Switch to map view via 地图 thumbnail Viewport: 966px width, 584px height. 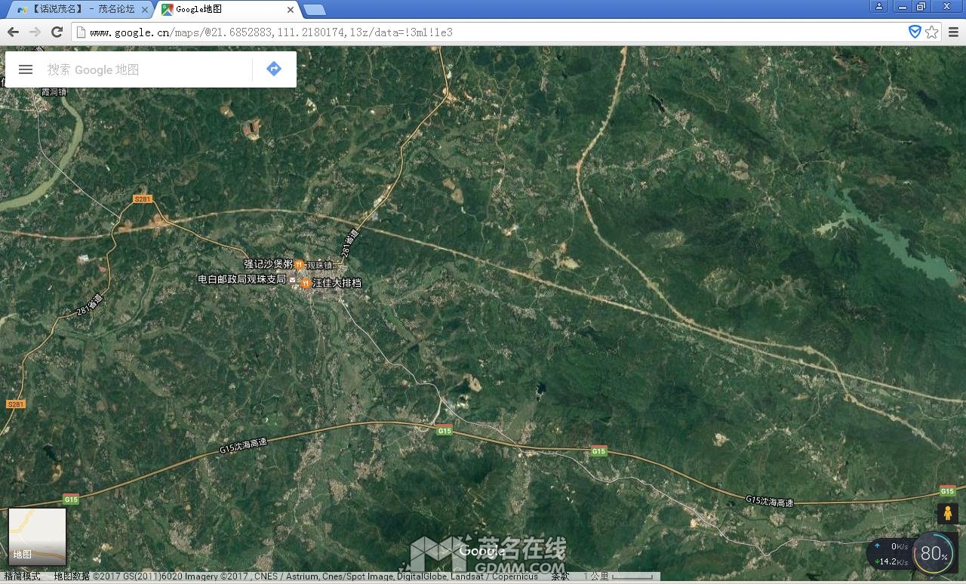click(x=37, y=536)
